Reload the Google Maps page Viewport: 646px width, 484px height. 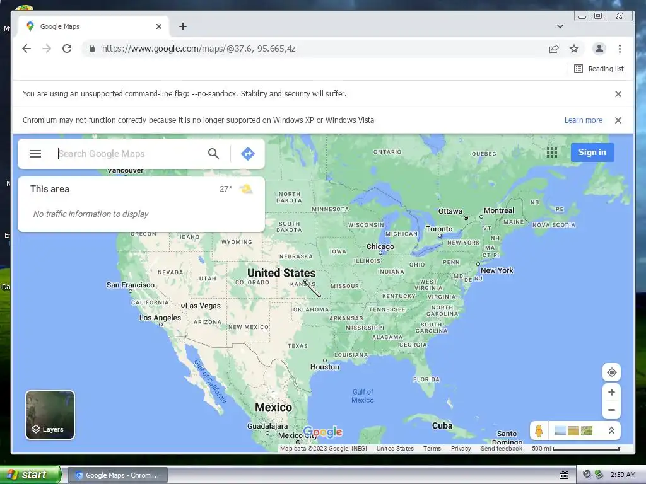click(x=67, y=49)
